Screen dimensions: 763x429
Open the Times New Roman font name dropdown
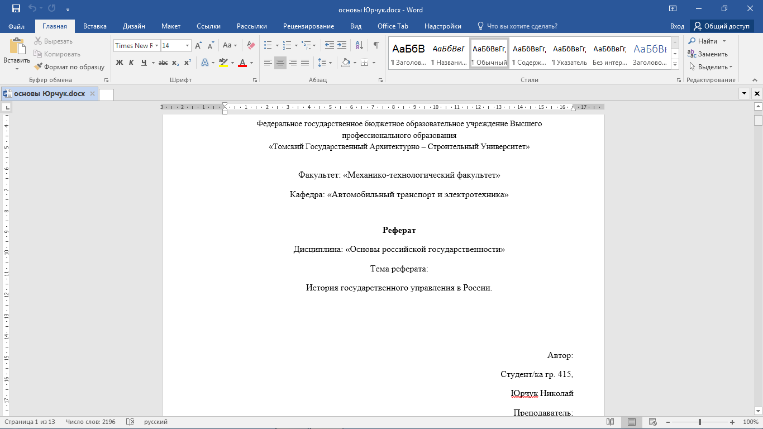point(157,46)
